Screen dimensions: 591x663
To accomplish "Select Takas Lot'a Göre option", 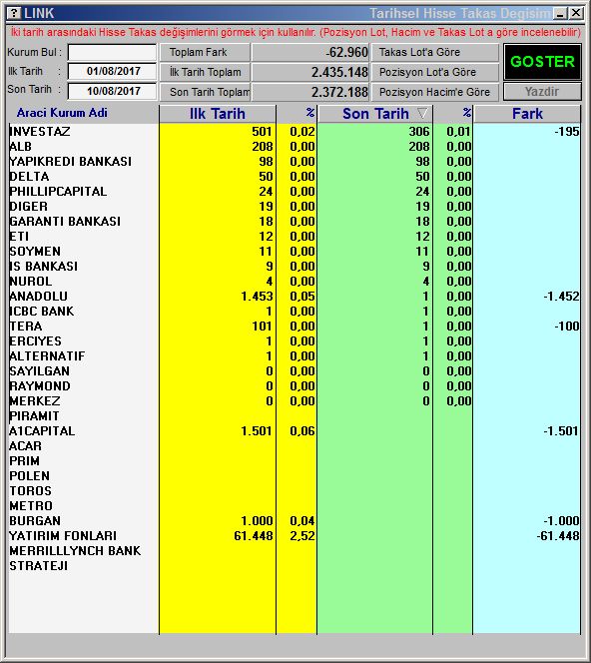I will (435, 53).
